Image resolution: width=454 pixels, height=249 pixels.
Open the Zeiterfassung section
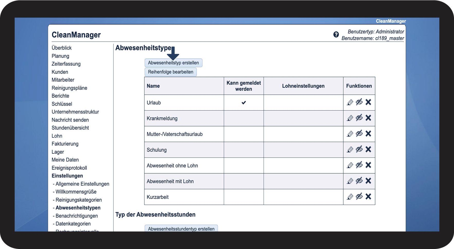tap(66, 64)
